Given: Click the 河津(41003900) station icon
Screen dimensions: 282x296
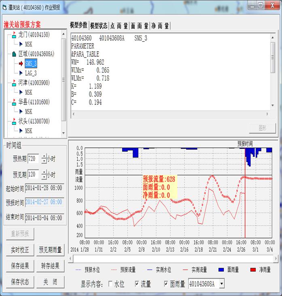Looking at the screenshot, I should [14, 83].
